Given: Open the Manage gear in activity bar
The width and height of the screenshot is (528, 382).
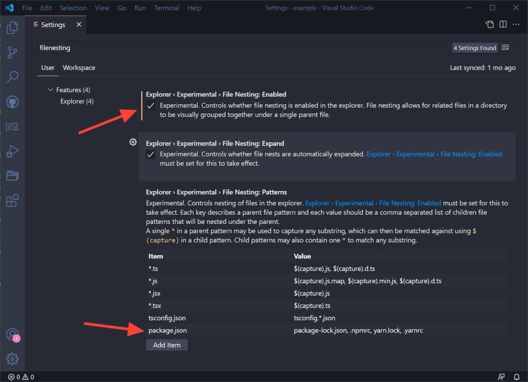Looking at the screenshot, I should [12, 359].
